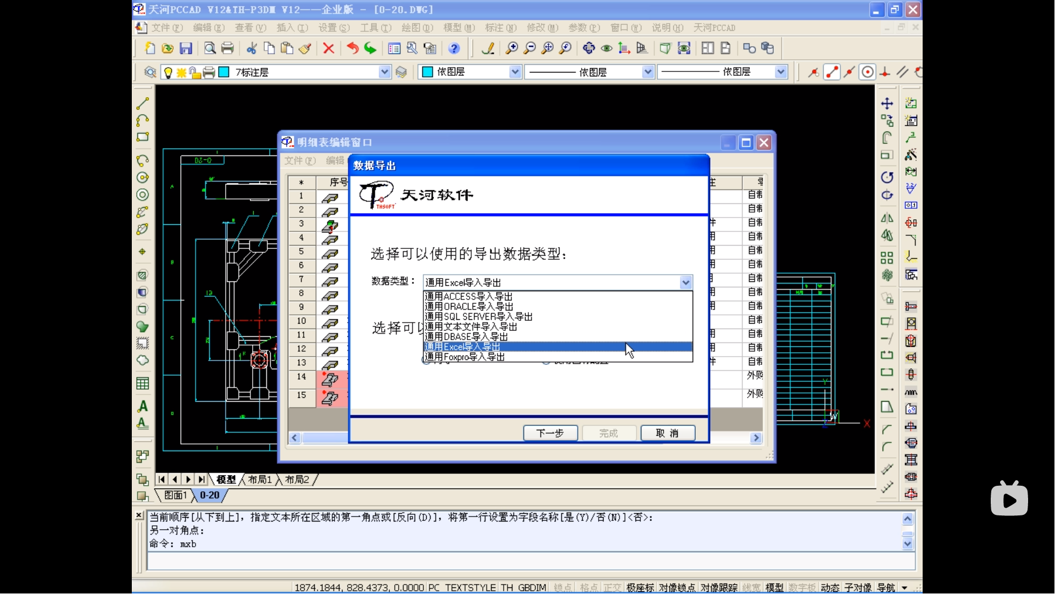Click the Print icon
This screenshot has width=1055, height=594.
227,48
